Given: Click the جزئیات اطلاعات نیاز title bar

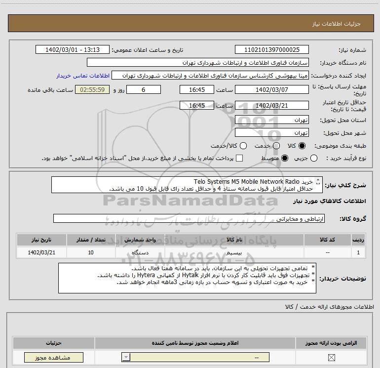Looking at the screenshot, I should click(191, 23).
